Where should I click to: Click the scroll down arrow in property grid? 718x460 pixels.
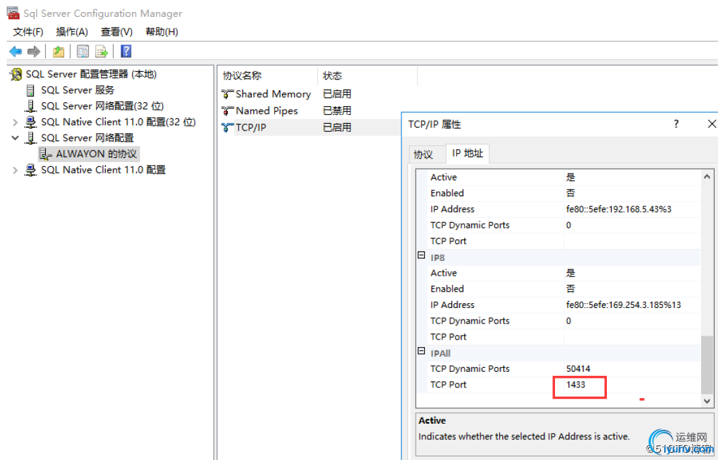tap(707, 401)
